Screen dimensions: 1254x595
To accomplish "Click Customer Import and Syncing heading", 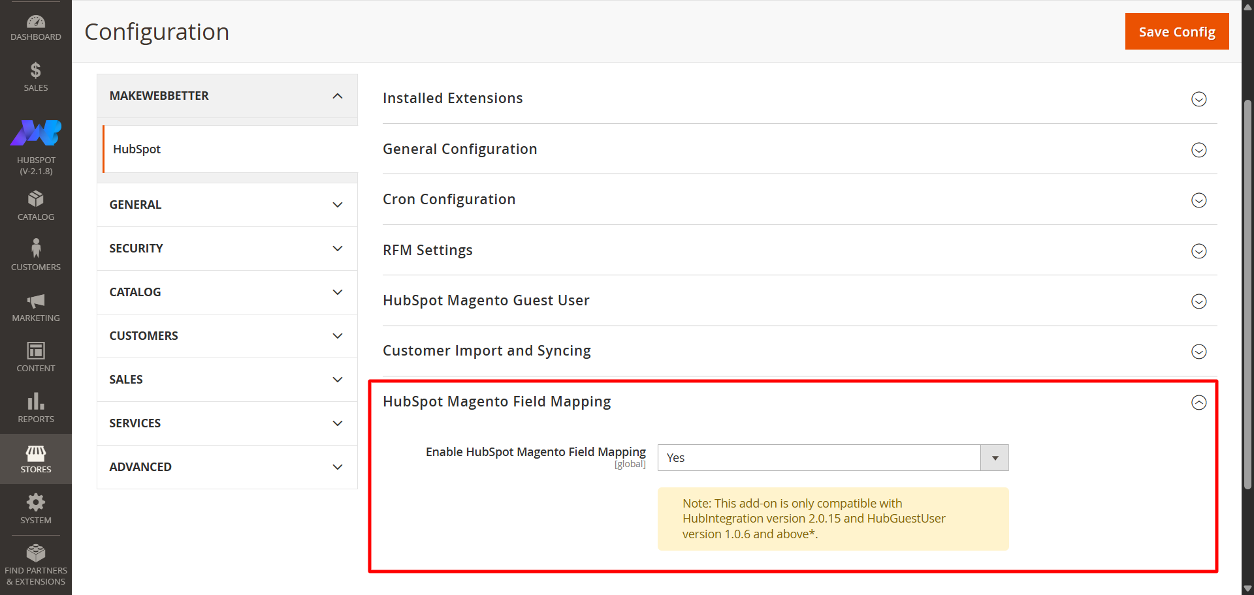I will 487,351.
